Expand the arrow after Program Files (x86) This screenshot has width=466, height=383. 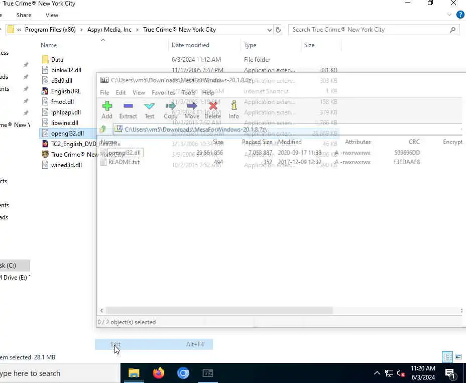81,30
